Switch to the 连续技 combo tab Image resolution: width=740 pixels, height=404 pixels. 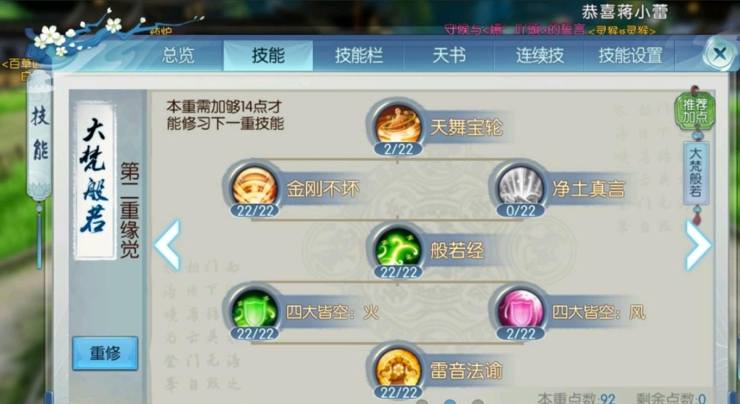point(540,56)
